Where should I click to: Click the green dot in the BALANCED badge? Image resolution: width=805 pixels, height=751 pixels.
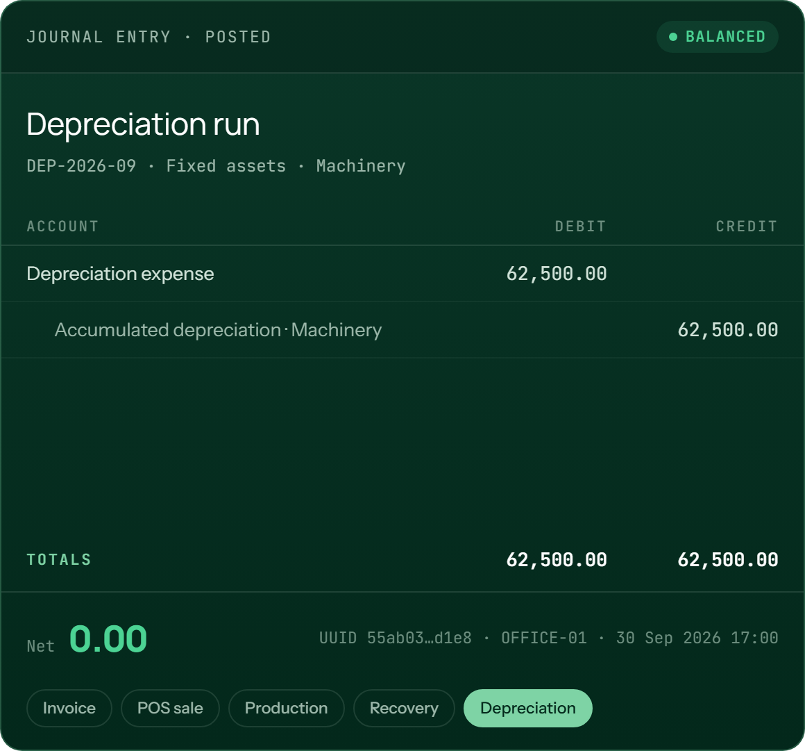click(x=673, y=37)
